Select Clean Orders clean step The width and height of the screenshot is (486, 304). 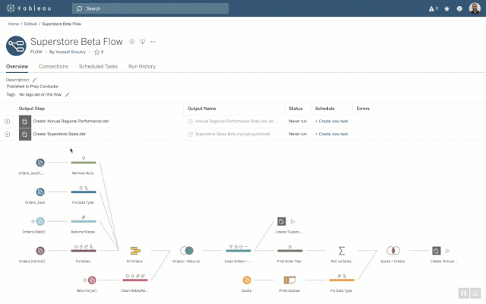tap(238, 250)
